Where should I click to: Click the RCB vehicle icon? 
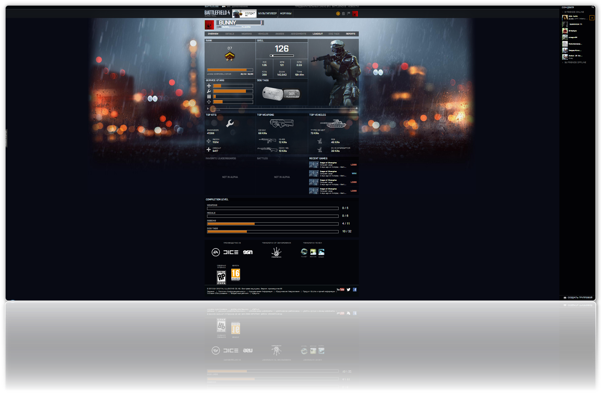(x=320, y=141)
